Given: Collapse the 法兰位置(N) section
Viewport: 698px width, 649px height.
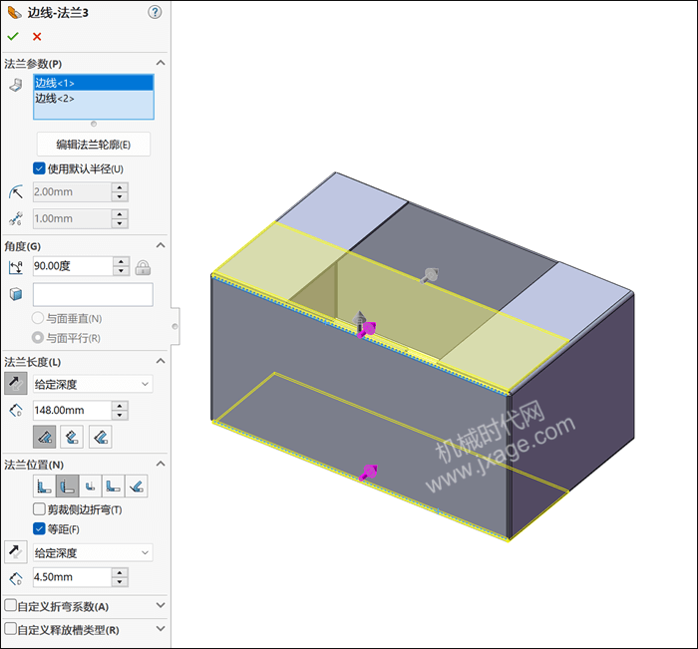Looking at the screenshot, I should coord(161,465).
